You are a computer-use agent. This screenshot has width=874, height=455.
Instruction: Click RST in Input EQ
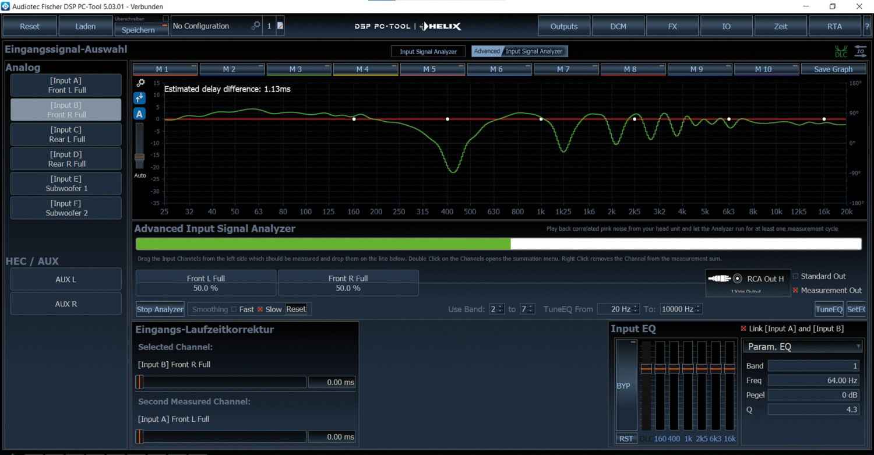click(x=626, y=439)
